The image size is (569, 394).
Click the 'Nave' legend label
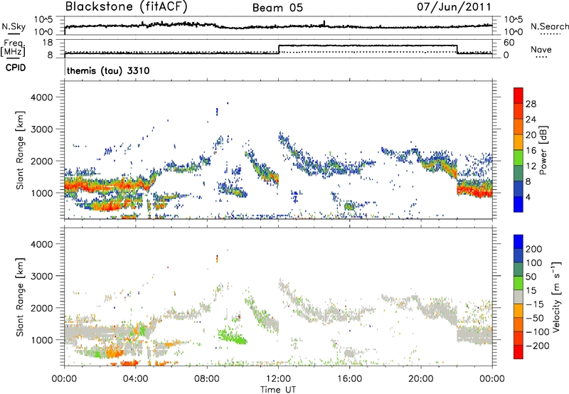pyautogui.click(x=541, y=49)
